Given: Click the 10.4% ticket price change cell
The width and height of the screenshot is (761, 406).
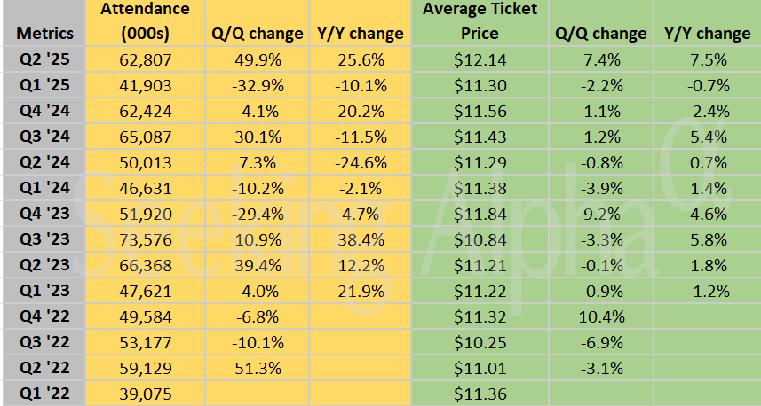Looking at the screenshot, I should tap(600, 316).
